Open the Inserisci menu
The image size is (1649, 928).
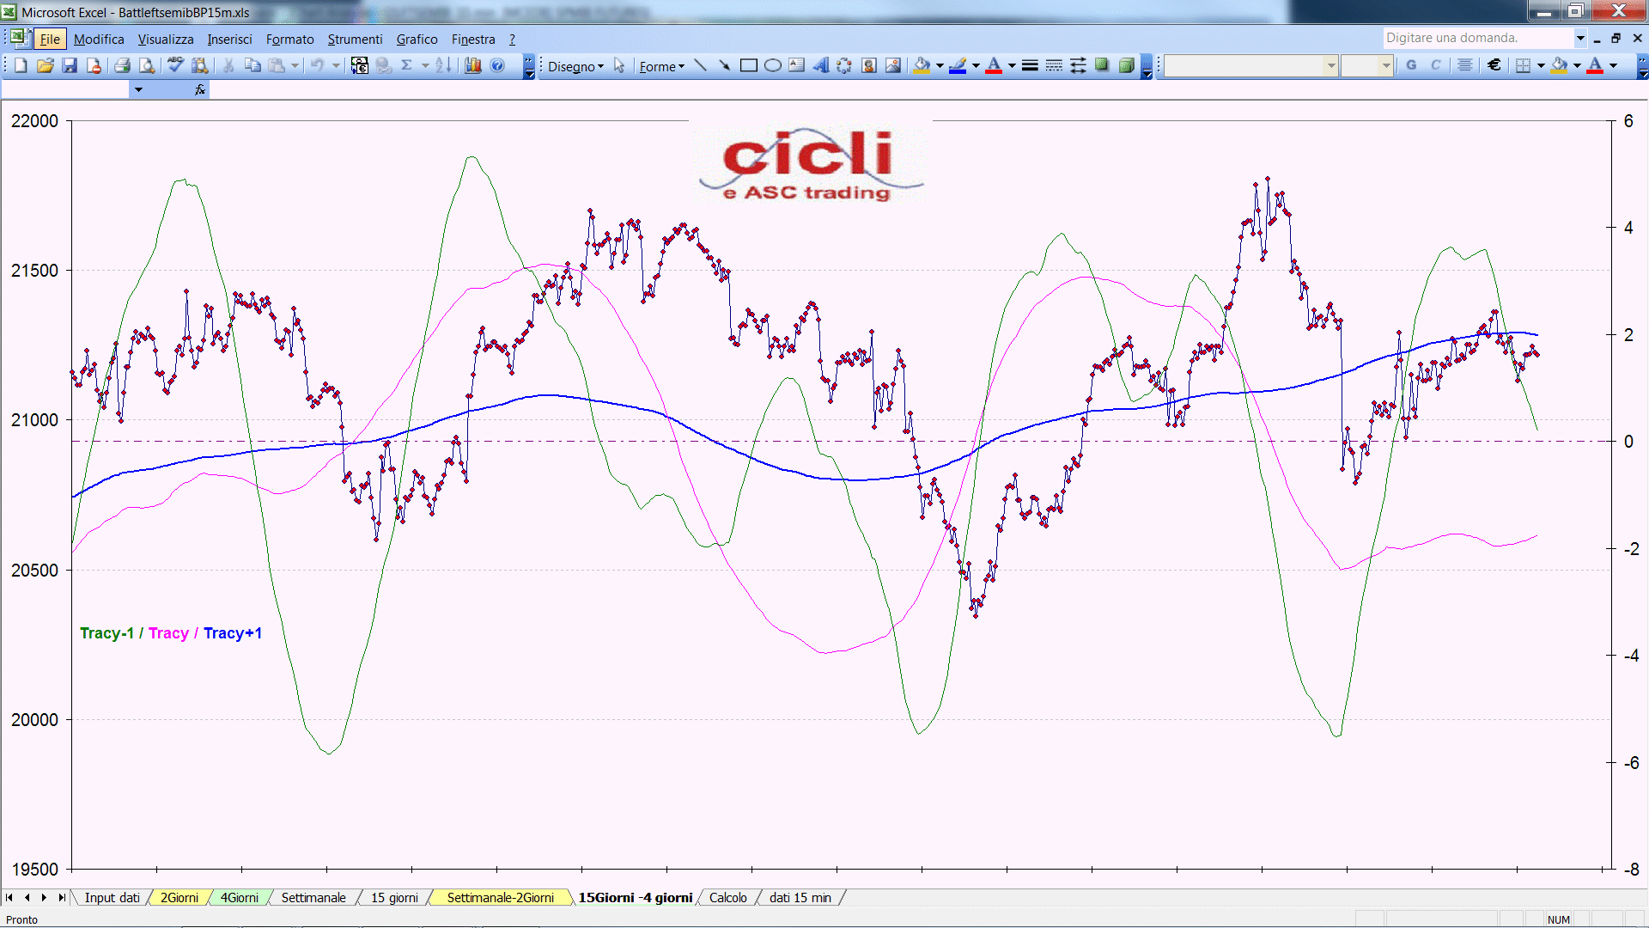229,39
